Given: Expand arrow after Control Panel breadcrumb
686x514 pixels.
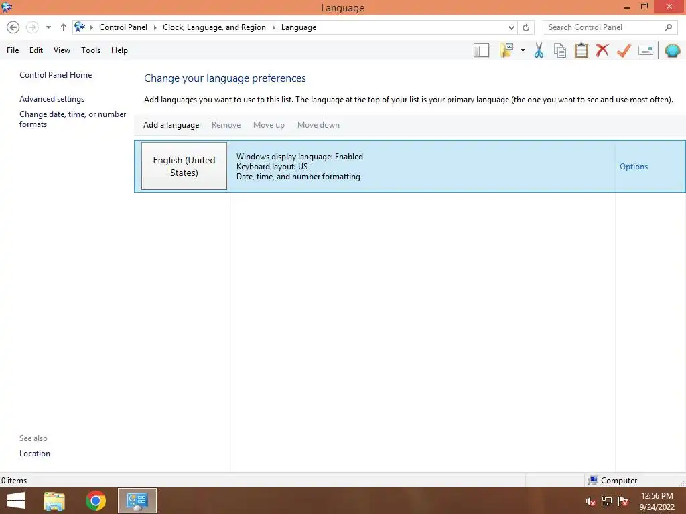Looking at the screenshot, I should click(x=155, y=27).
